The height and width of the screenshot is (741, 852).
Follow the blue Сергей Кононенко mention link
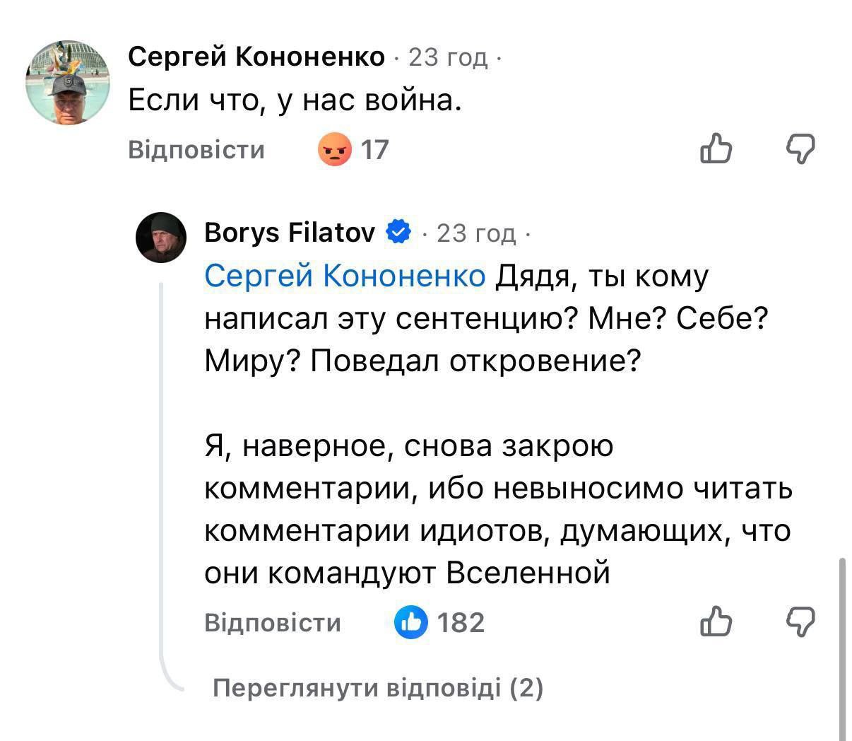click(345, 276)
